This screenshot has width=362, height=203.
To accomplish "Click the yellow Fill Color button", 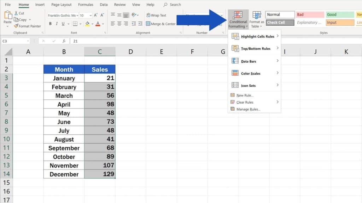I will pyautogui.click(x=87, y=24).
